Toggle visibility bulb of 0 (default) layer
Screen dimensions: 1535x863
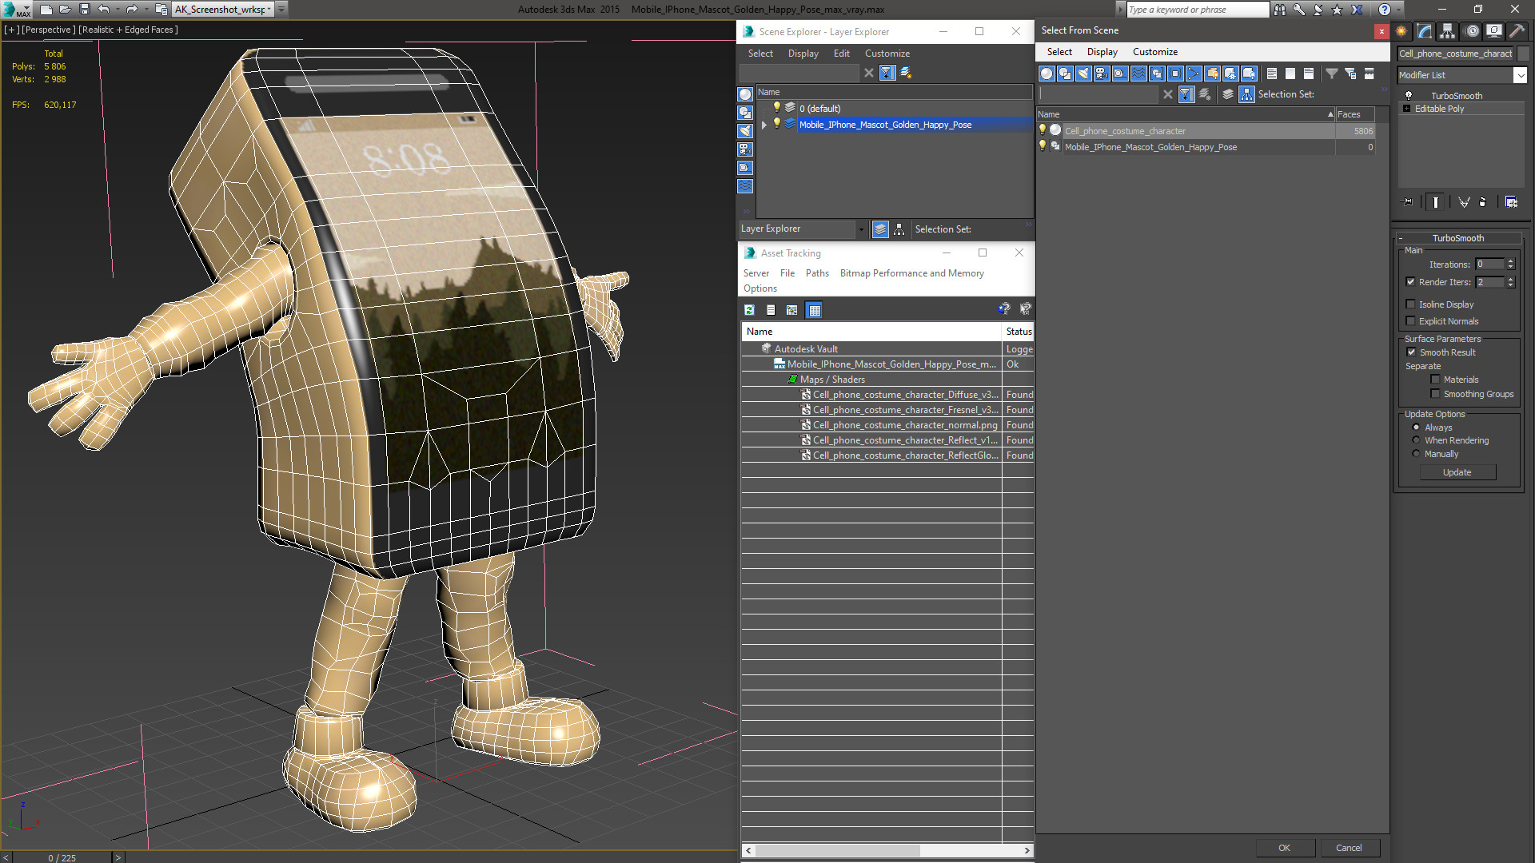pos(776,108)
